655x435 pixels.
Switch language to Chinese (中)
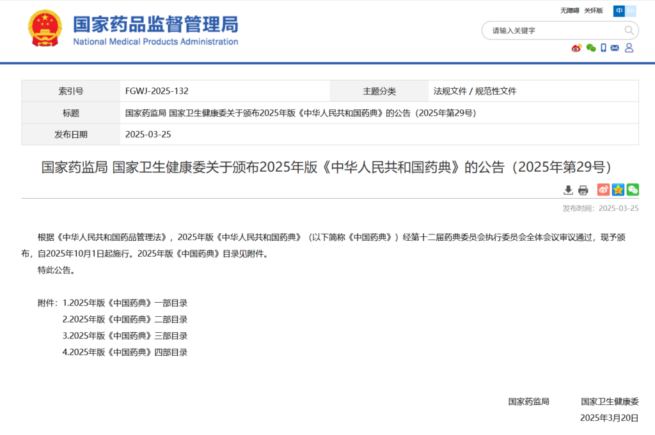tap(619, 11)
